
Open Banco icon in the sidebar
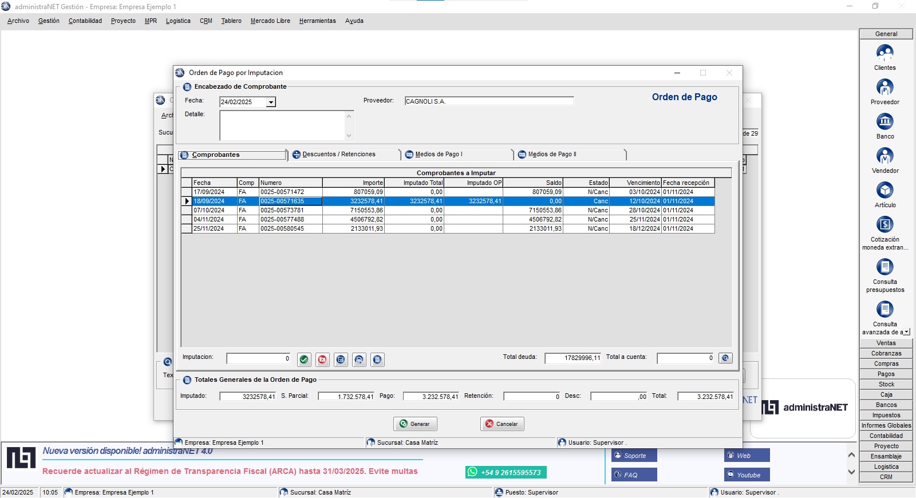tap(885, 127)
